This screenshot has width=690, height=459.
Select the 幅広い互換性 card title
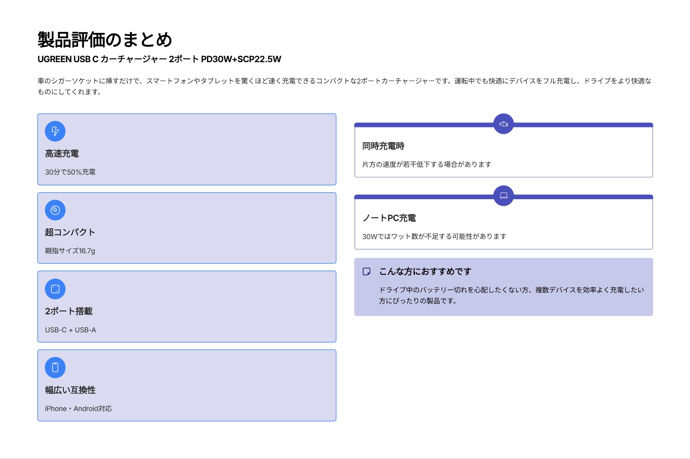point(70,390)
